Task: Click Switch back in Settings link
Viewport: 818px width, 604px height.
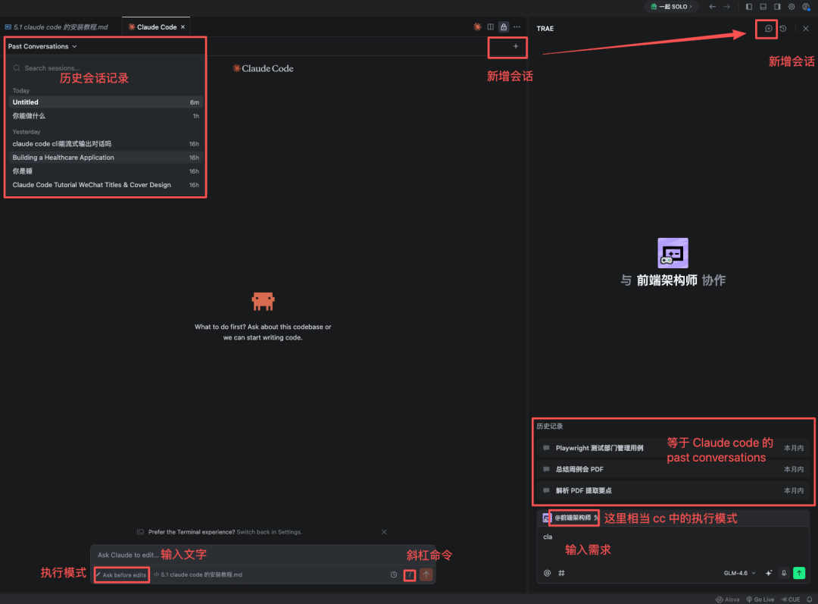Action: pos(269,532)
